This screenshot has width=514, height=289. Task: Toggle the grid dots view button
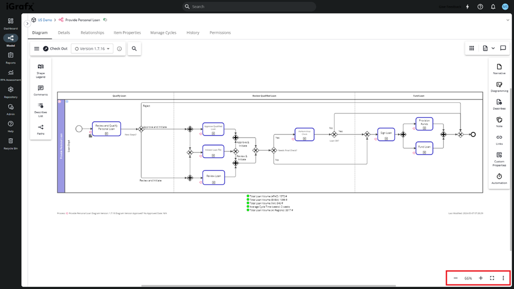tap(471, 49)
